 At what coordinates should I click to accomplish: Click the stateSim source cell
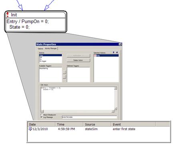[91, 129]
